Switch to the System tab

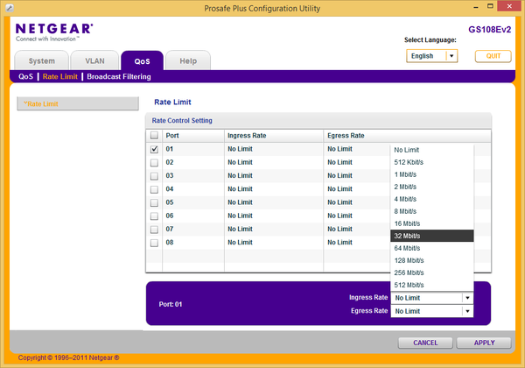click(41, 61)
